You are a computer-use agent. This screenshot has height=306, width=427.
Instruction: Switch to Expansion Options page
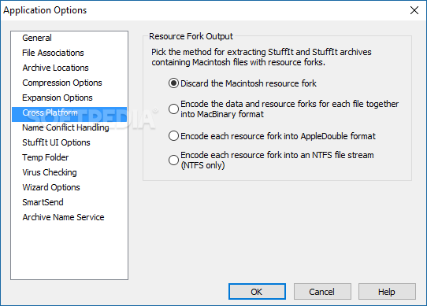click(x=58, y=98)
